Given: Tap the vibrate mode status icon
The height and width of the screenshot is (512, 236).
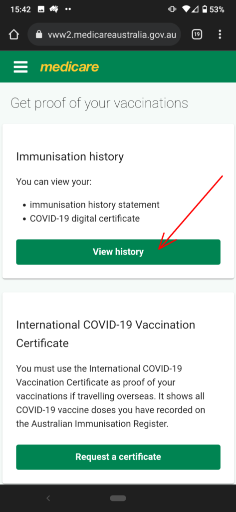Looking at the screenshot, I should click(172, 9).
